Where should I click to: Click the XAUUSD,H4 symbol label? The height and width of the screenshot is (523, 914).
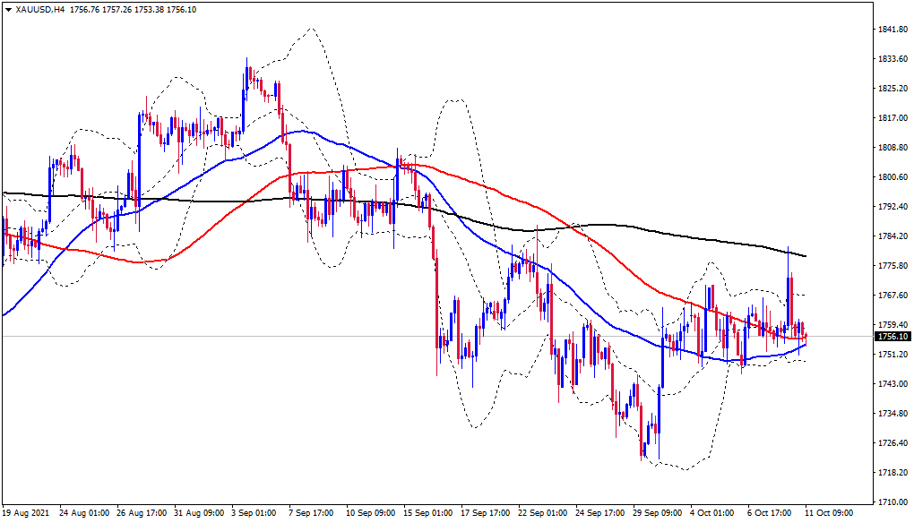39,10
